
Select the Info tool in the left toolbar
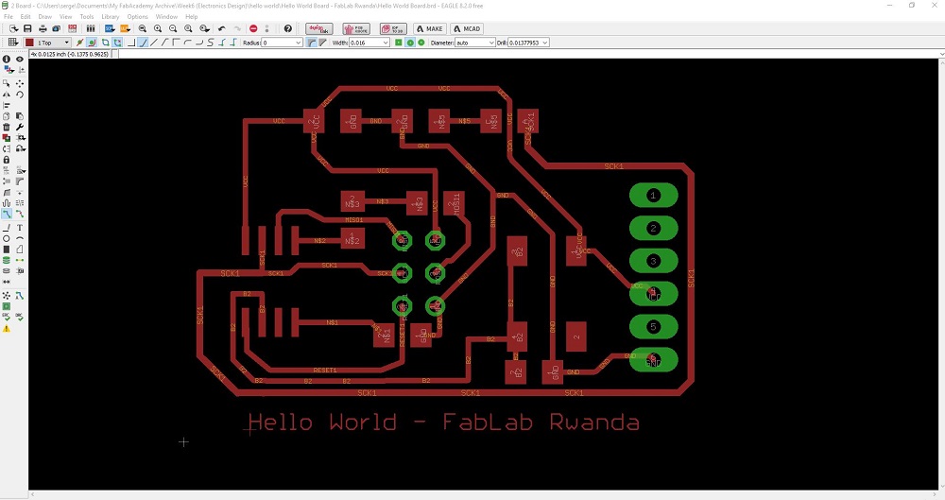pyautogui.click(x=7, y=60)
